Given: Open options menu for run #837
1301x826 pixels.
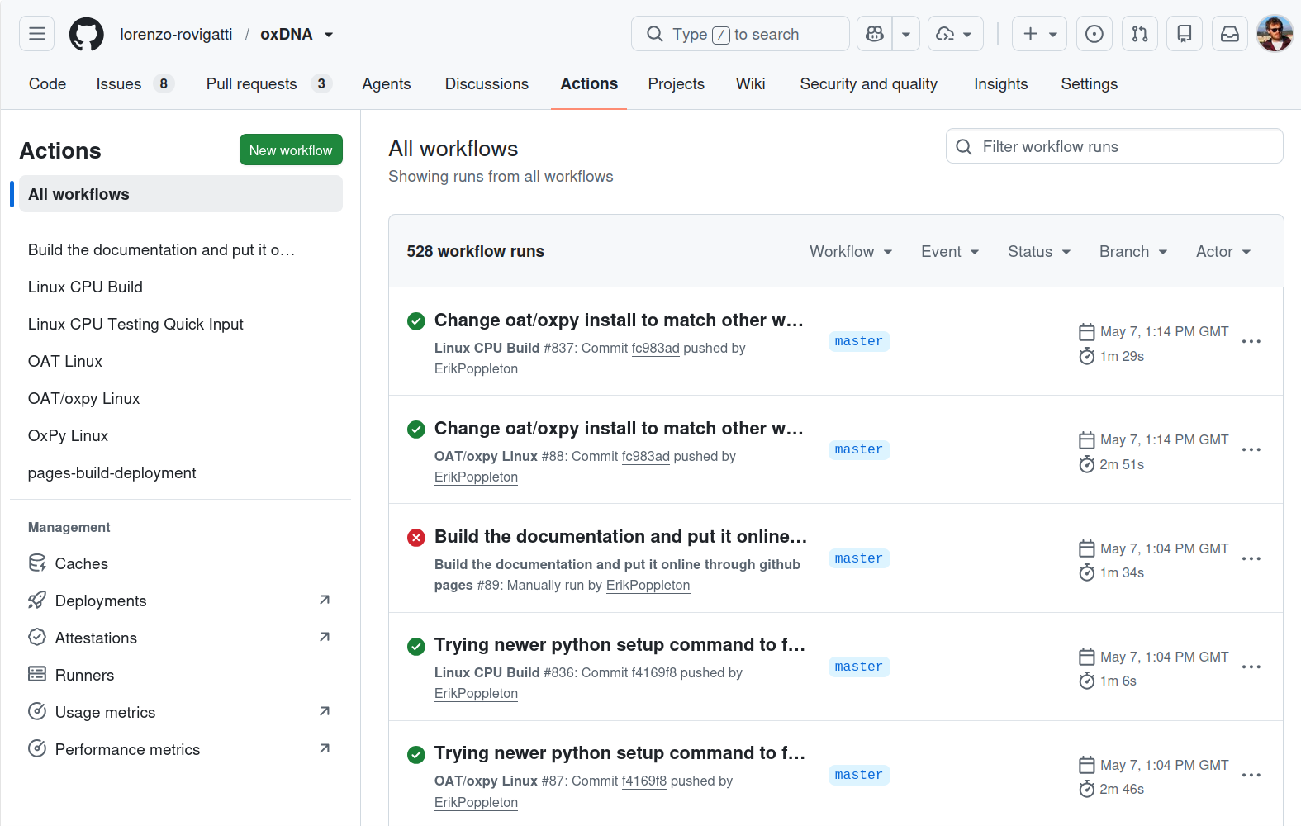Looking at the screenshot, I should pyautogui.click(x=1251, y=341).
